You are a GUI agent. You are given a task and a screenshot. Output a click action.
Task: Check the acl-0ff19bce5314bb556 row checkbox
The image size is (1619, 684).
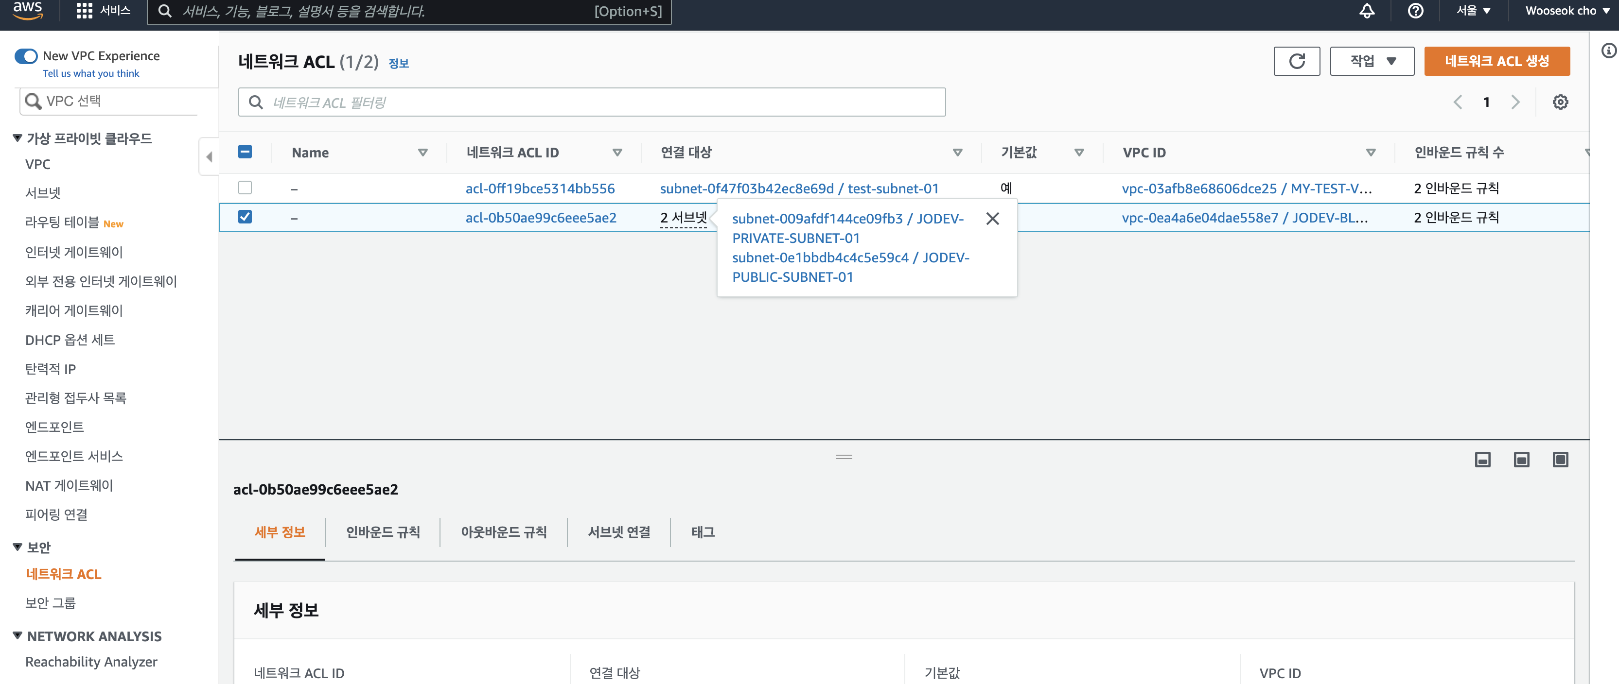[x=245, y=188]
